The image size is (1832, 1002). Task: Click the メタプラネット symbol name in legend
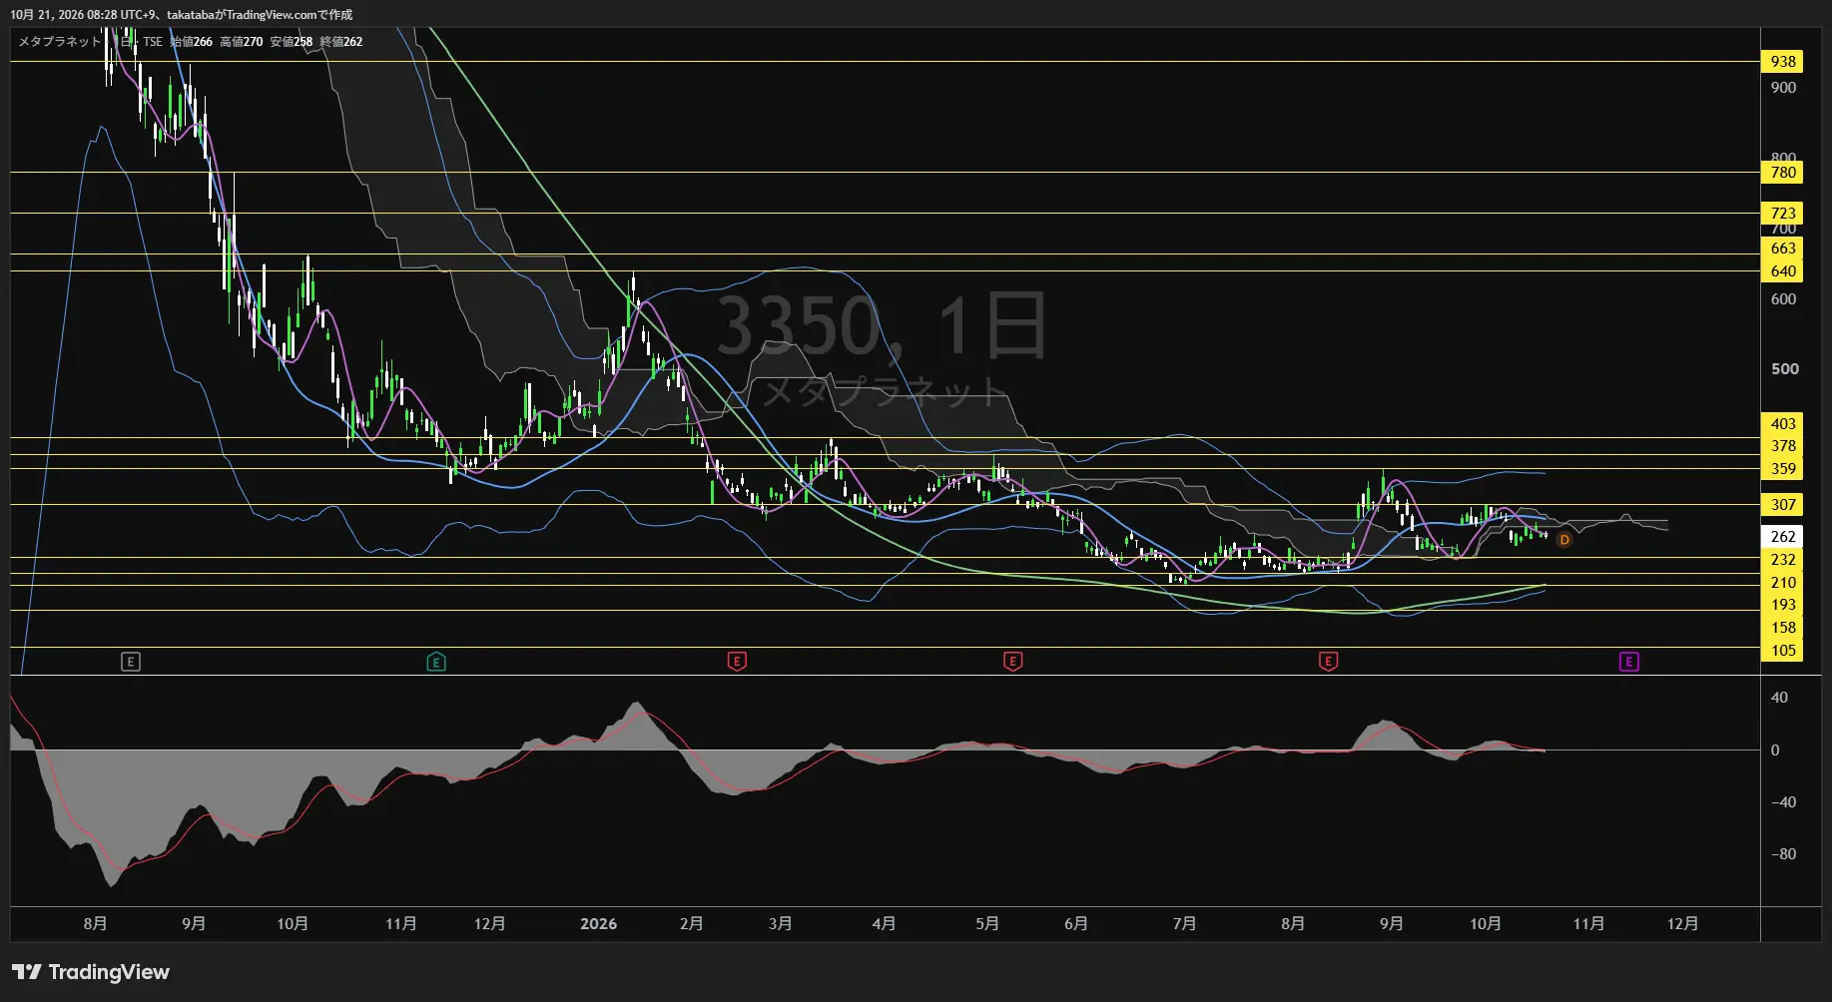tap(60, 41)
